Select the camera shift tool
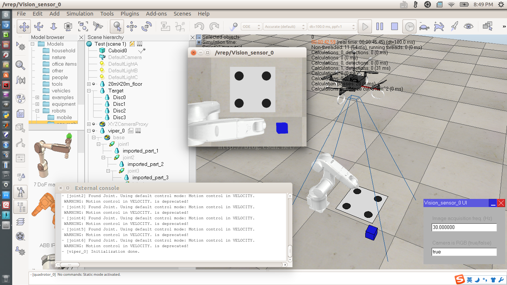Screen dimensions: 507x285 [53, 26]
